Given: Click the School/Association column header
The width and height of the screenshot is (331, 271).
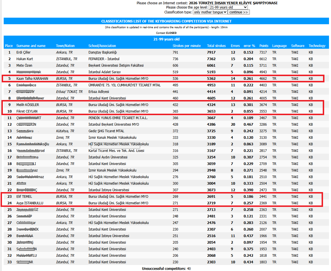Looking at the screenshot, I should coord(102,46).
